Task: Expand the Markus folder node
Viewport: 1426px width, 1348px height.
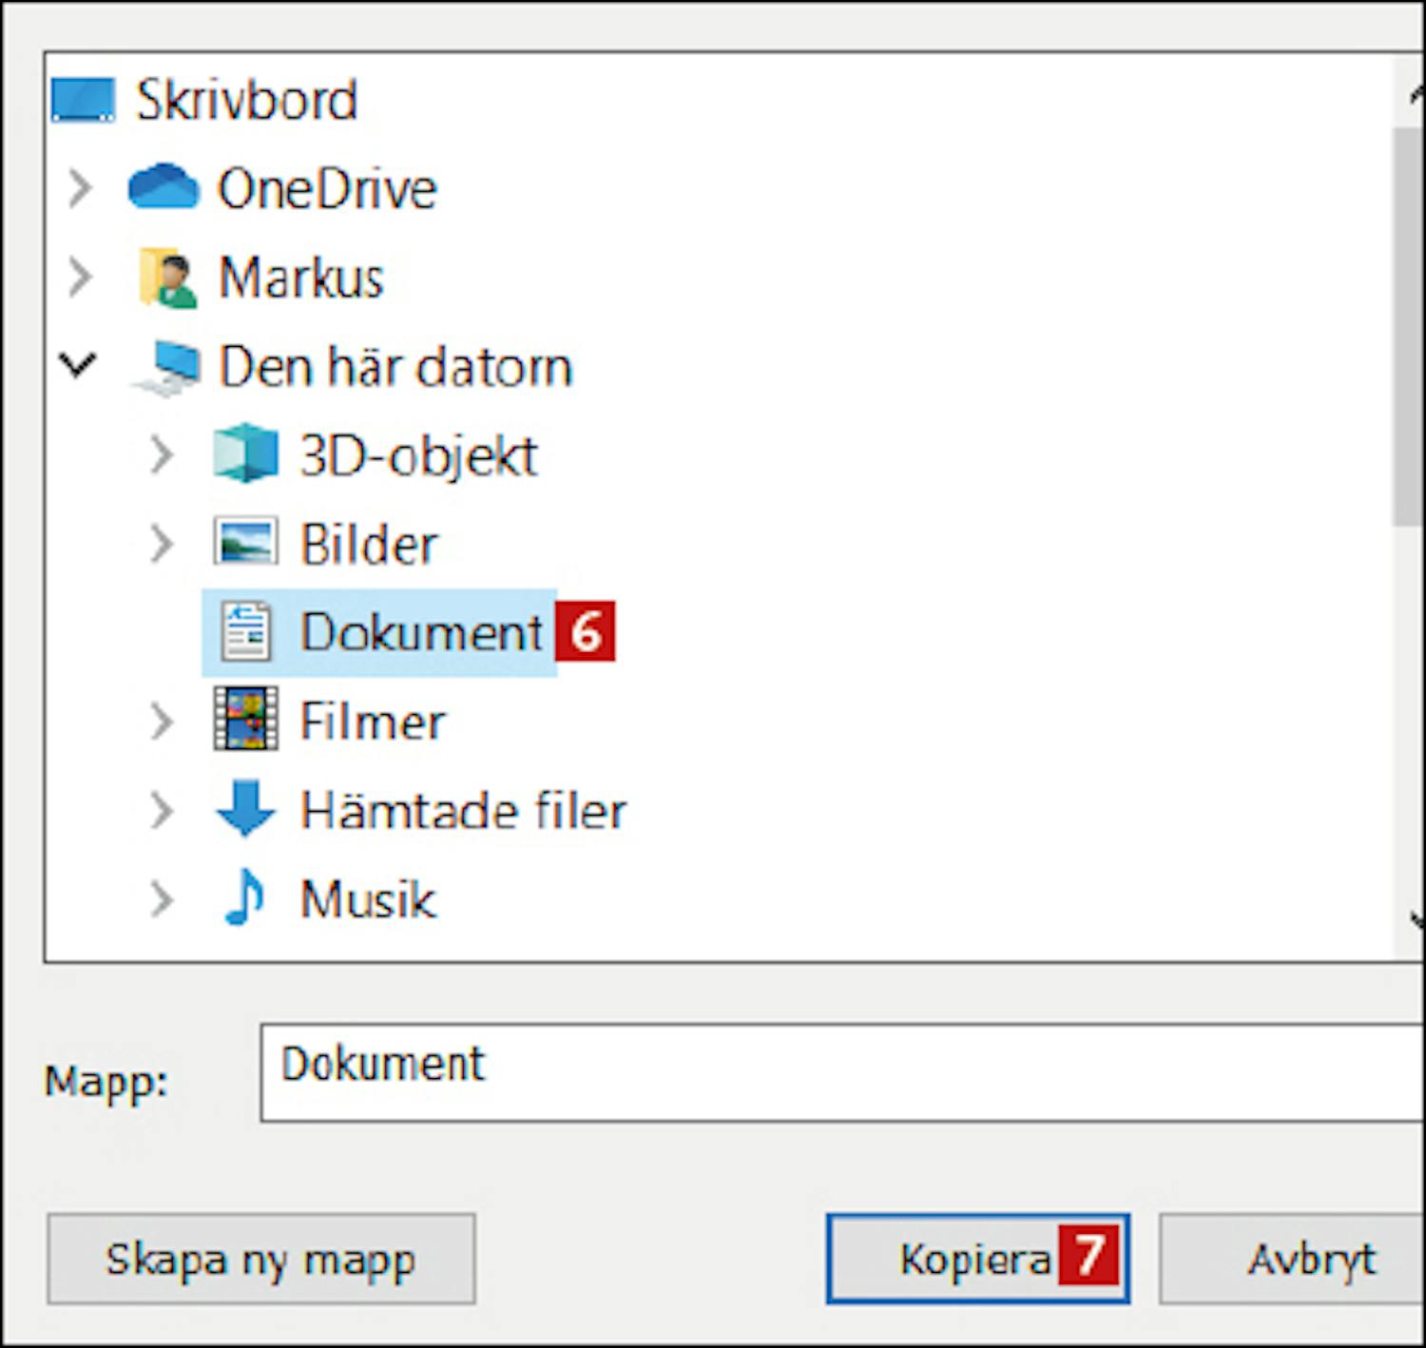Action: coord(81,277)
